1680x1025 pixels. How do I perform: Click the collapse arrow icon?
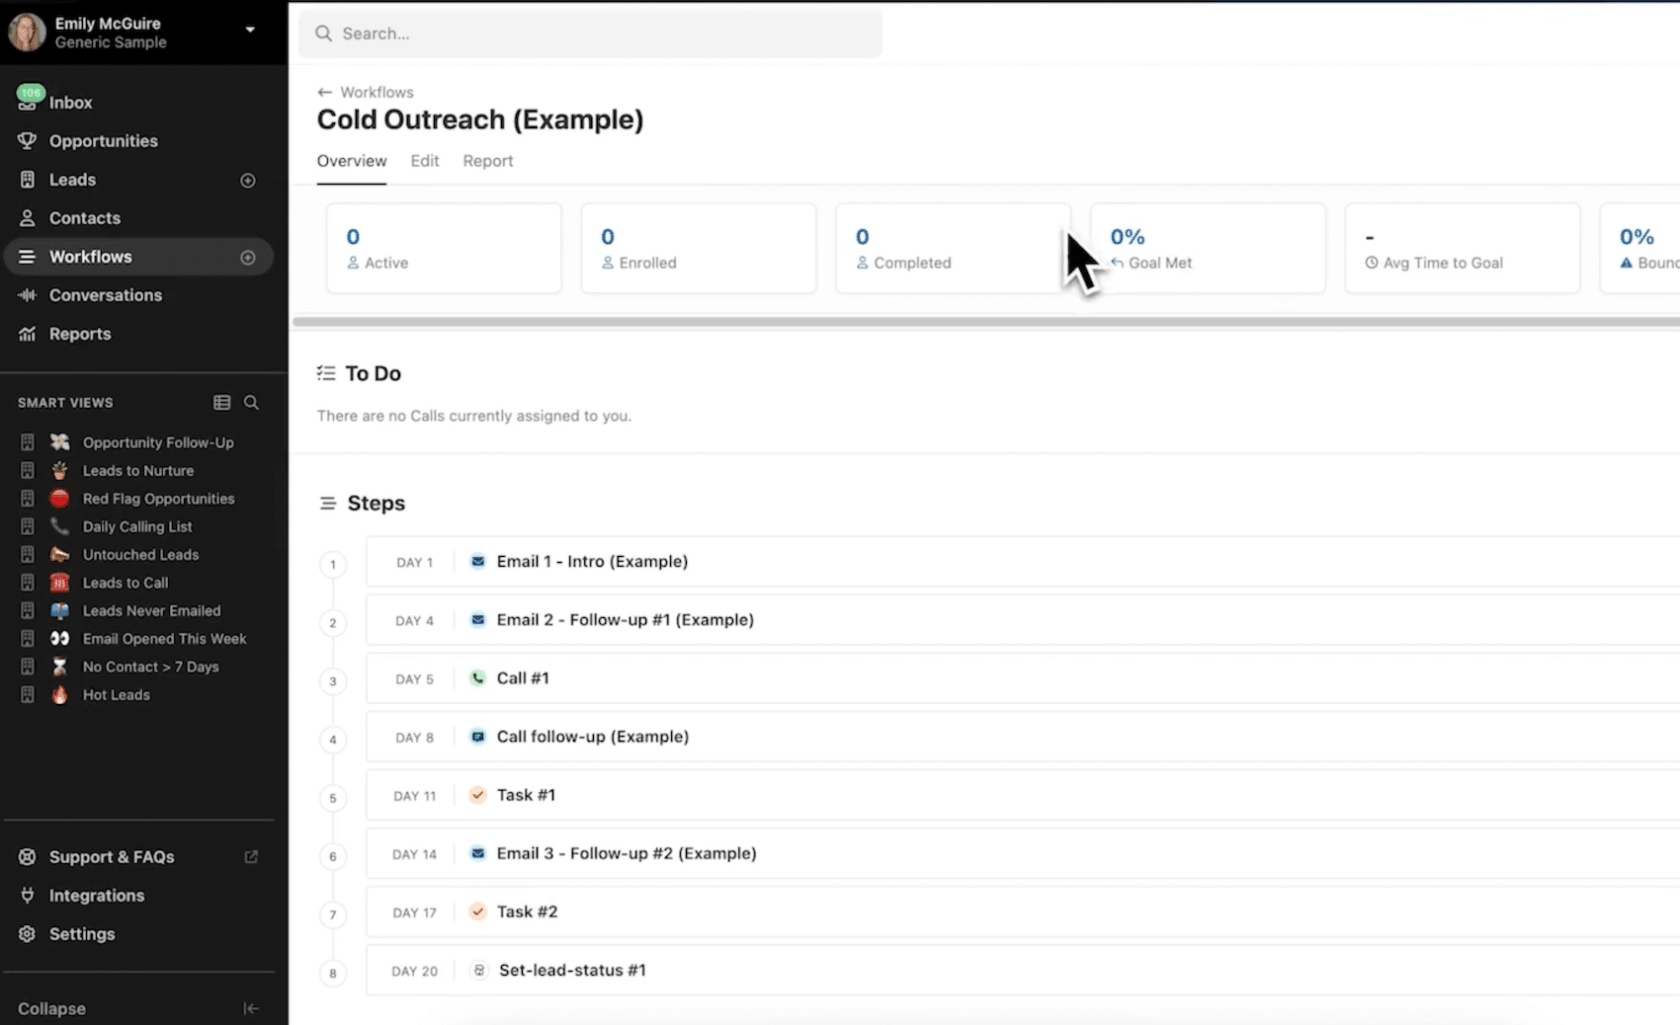click(x=251, y=1009)
